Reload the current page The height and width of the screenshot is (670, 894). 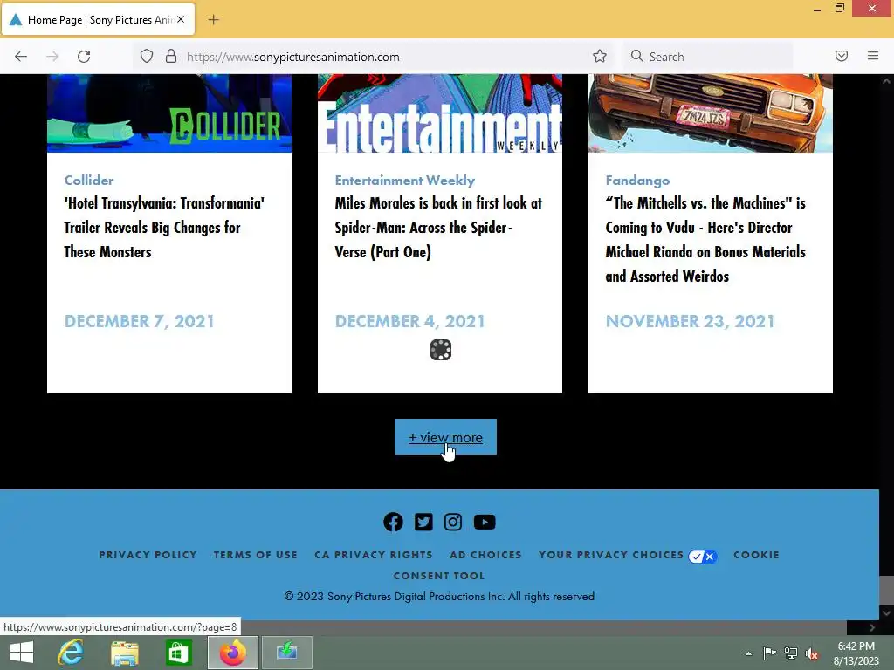(84, 57)
